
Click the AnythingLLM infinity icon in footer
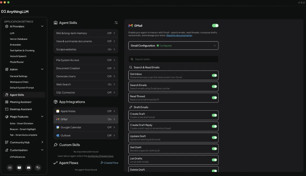coord(10,168)
